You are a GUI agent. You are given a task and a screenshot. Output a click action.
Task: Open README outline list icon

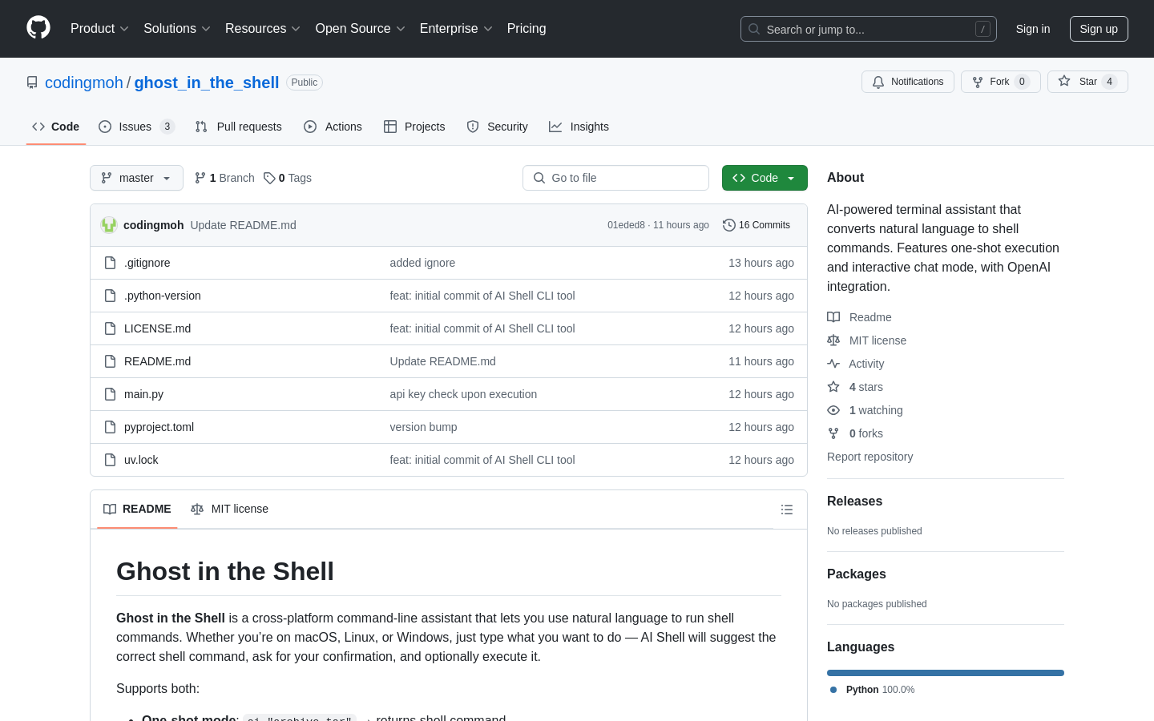(787, 510)
